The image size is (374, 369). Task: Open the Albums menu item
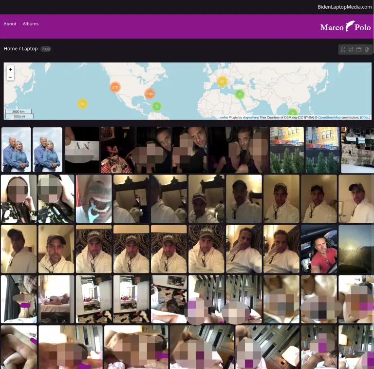31,24
